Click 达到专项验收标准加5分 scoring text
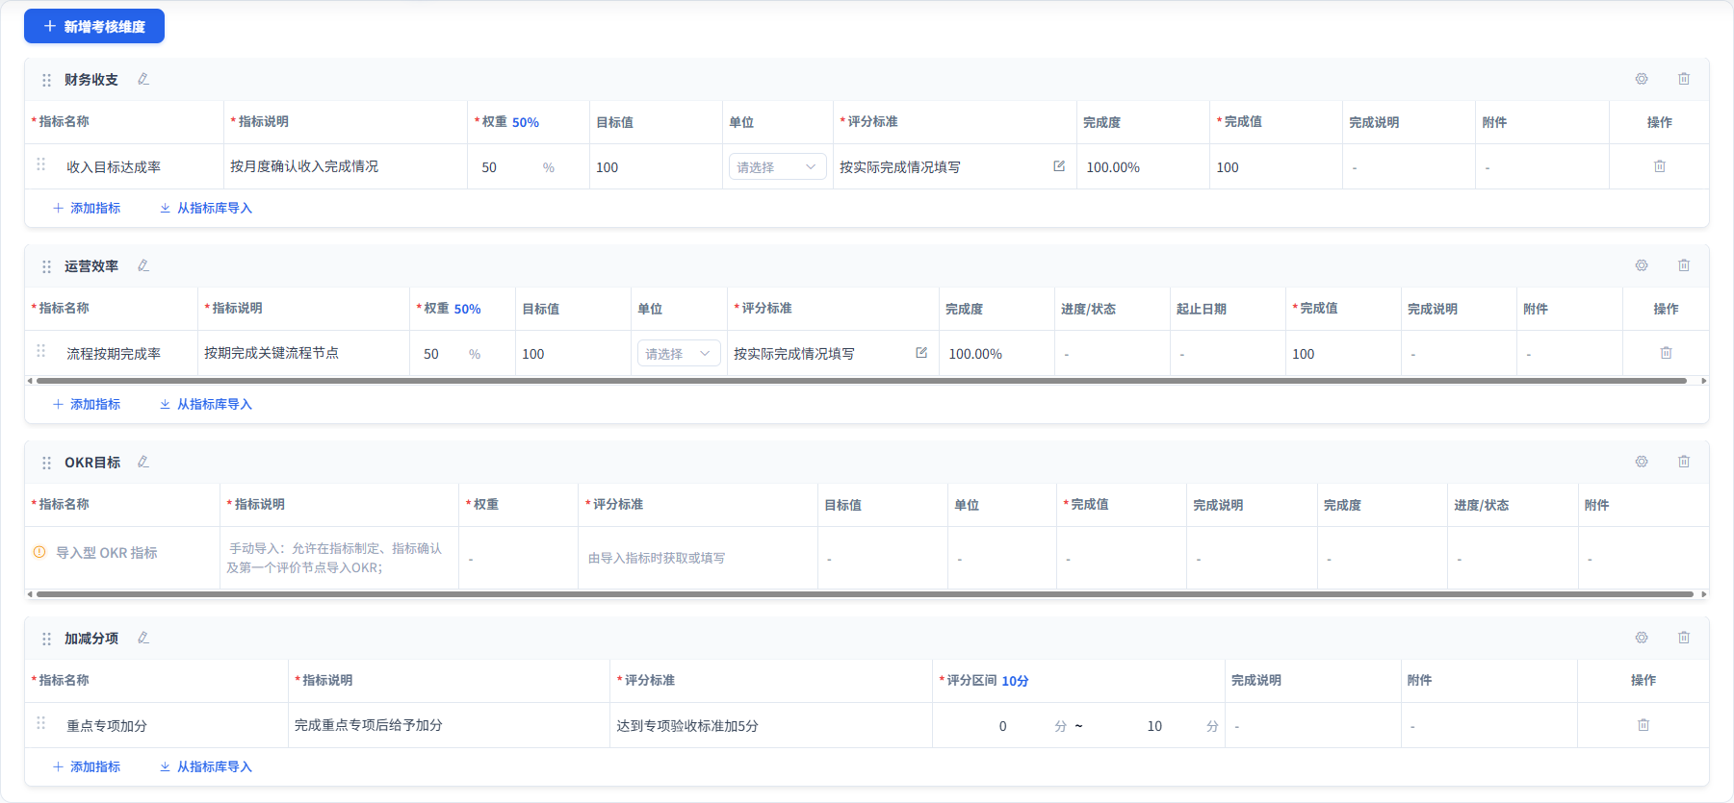Viewport: 1734px width, 803px height. click(x=687, y=726)
